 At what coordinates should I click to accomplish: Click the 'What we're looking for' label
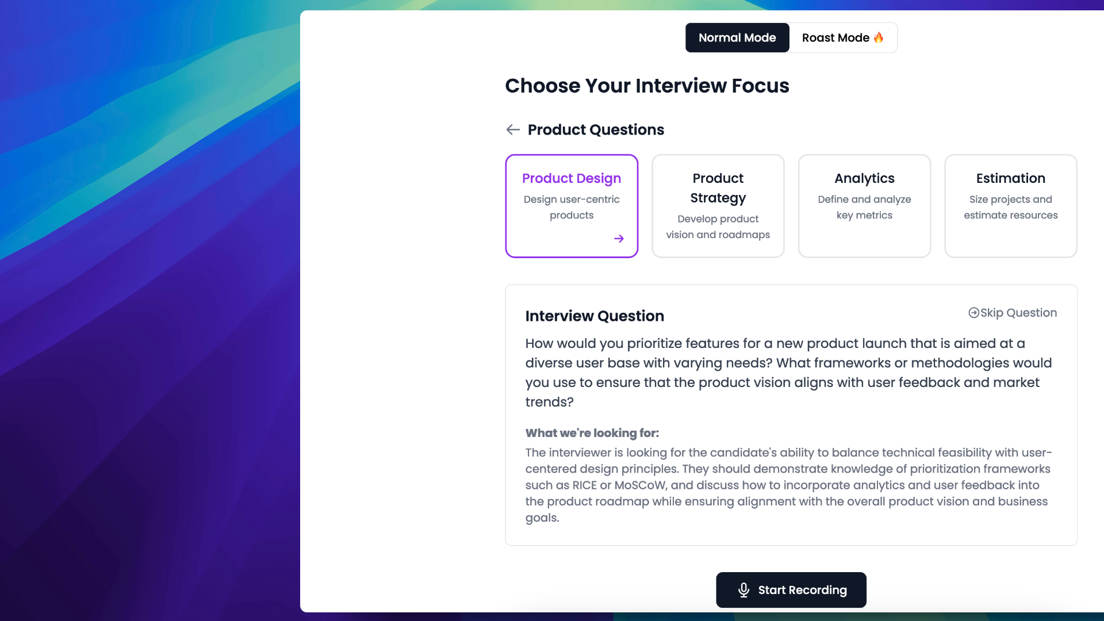click(592, 433)
